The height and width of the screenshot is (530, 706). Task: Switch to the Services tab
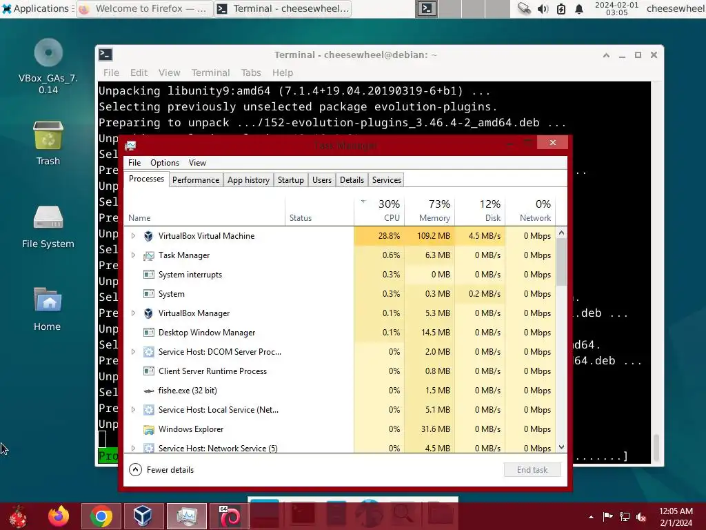coord(387,180)
